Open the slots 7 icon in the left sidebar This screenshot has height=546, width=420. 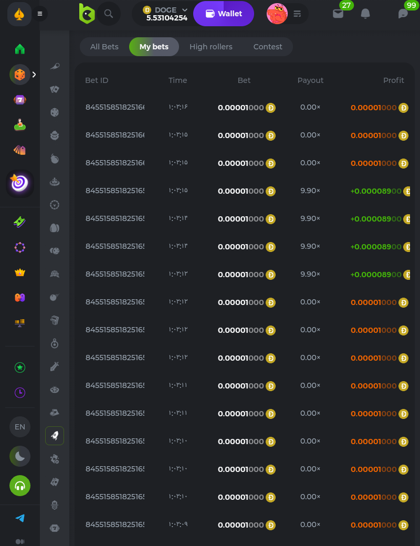[x=20, y=100]
